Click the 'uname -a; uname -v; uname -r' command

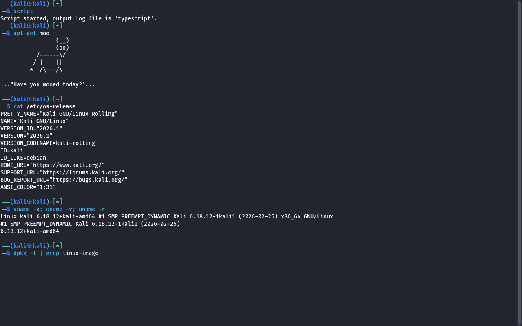[59, 209]
